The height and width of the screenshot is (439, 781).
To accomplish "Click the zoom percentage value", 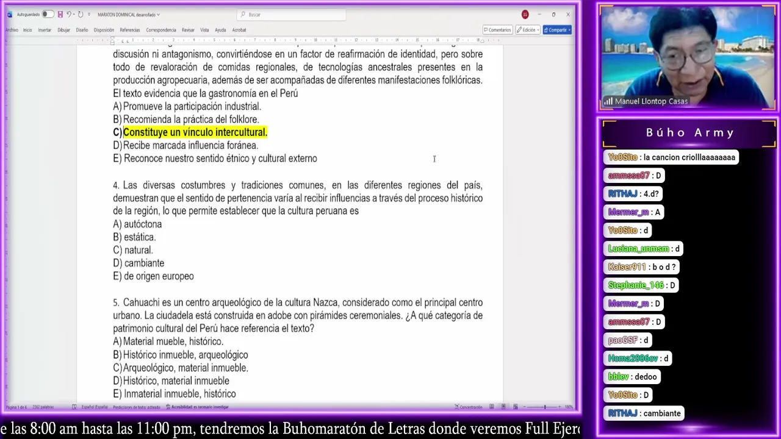I will [568, 407].
